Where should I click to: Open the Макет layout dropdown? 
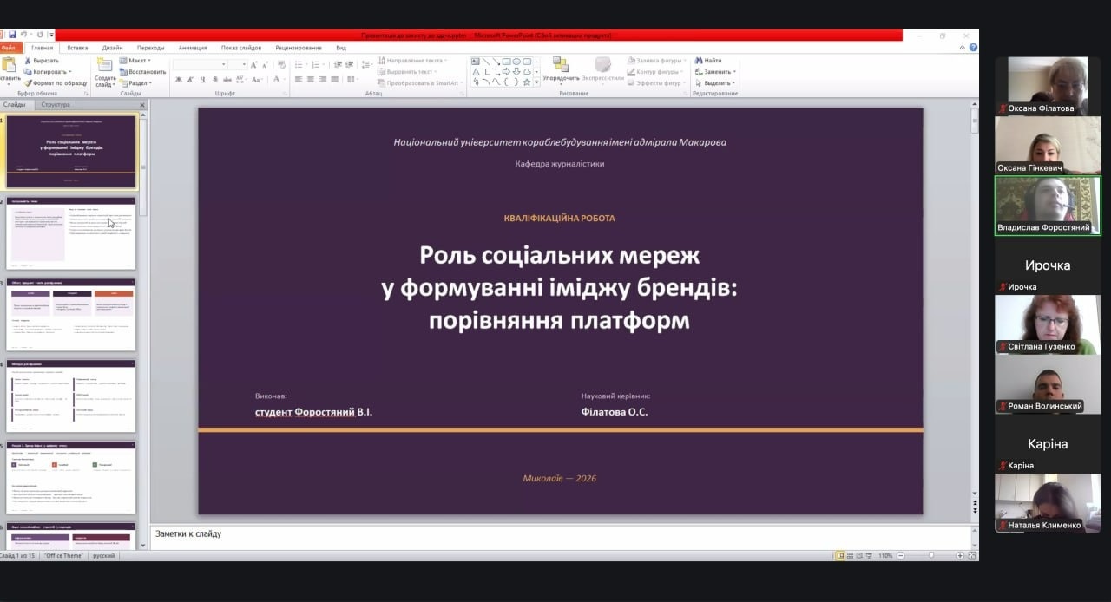pos(135,61)
